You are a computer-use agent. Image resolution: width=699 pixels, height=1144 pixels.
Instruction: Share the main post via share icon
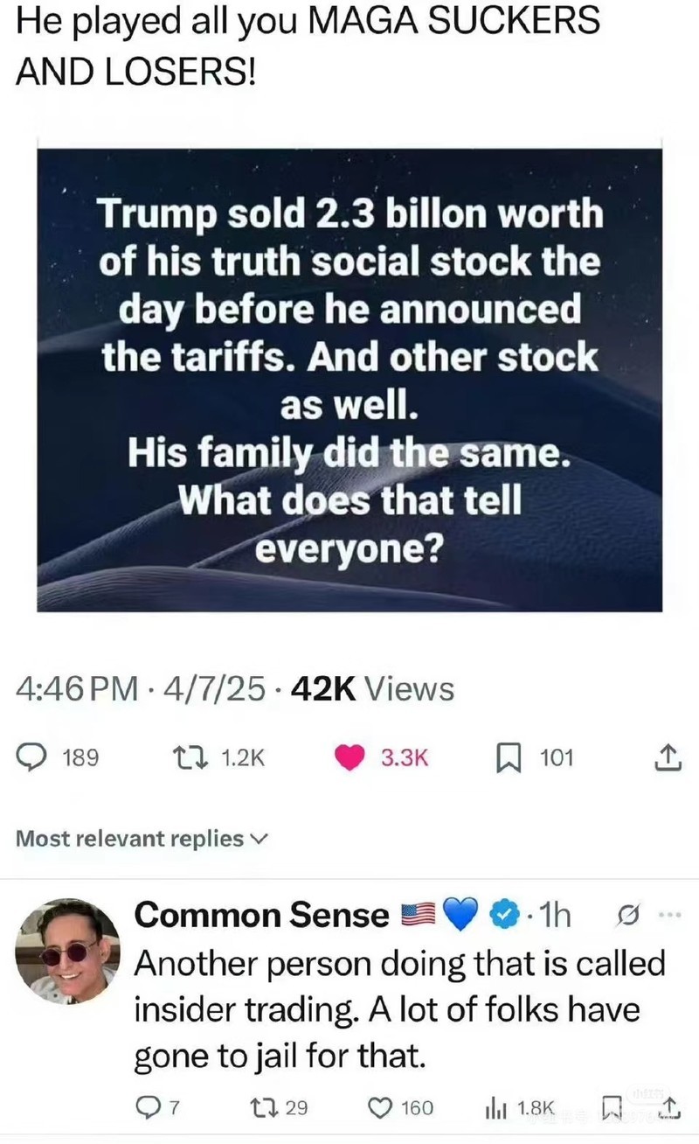coord(667,757)
